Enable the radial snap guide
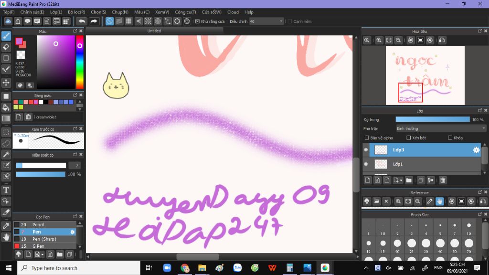The height and width of the screenshot is (275, 489). click(x=148, y=21)
